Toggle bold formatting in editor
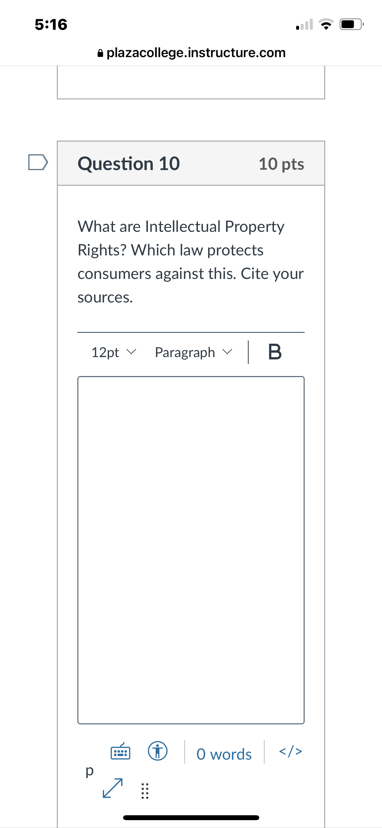382x828 pixels. click(x=275, y=352)
